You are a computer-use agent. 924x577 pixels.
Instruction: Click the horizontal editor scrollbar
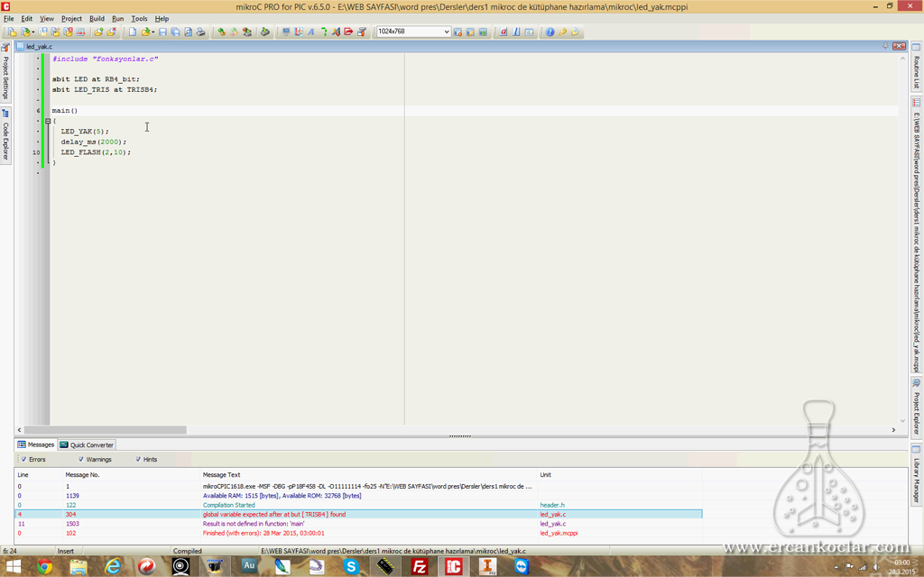point(456,430)
